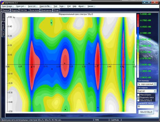160x122 pixels.
Task: Click the SolarWaves app icon in title bar
Action: click(x=2, y=2)
